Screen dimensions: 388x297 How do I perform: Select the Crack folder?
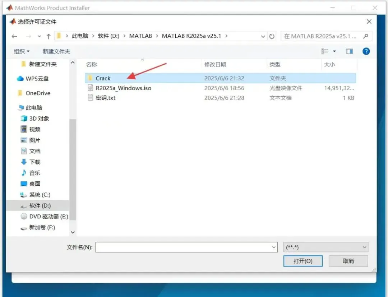[x=220, y=78]
